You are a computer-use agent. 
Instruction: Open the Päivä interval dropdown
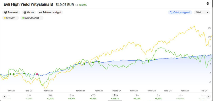(x=202, y=12)
